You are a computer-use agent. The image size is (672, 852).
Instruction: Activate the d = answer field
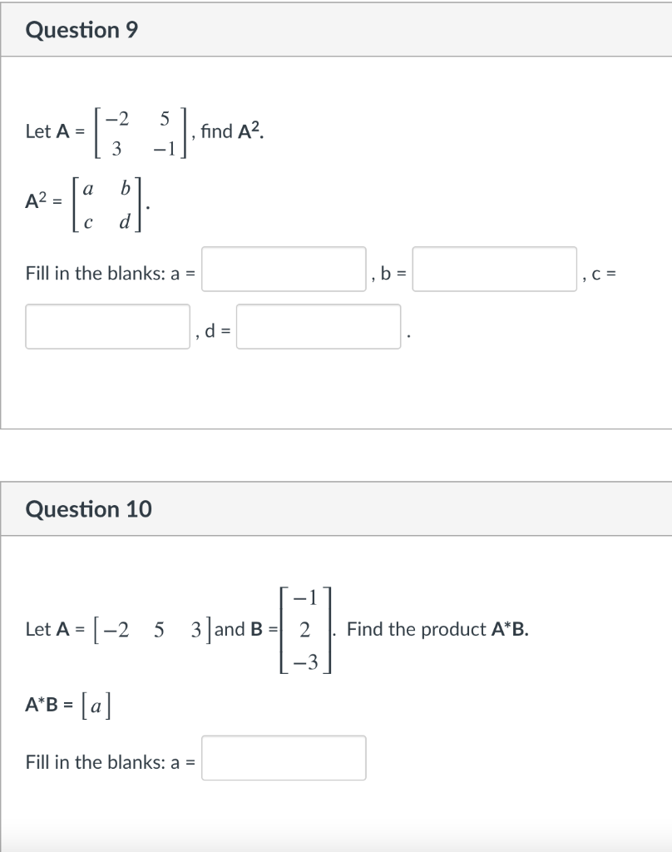[x=319, y=326]
